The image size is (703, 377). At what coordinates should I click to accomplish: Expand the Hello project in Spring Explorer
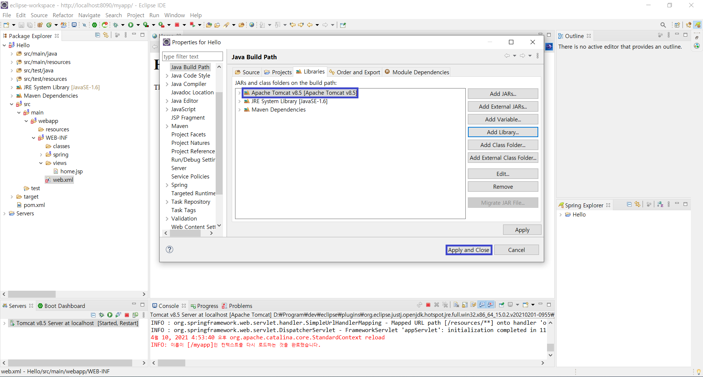[x=561, y=215]
